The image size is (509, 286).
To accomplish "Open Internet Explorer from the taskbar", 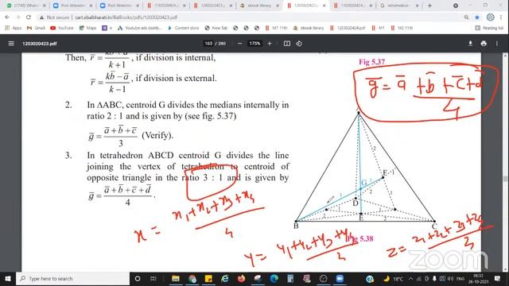I will 224,279.
